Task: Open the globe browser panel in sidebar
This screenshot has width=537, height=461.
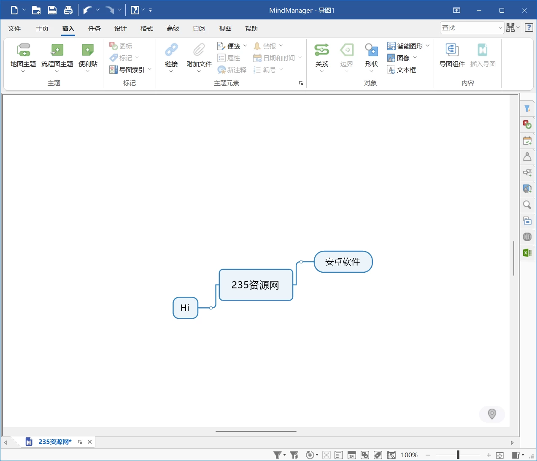Action: (527, 237)
